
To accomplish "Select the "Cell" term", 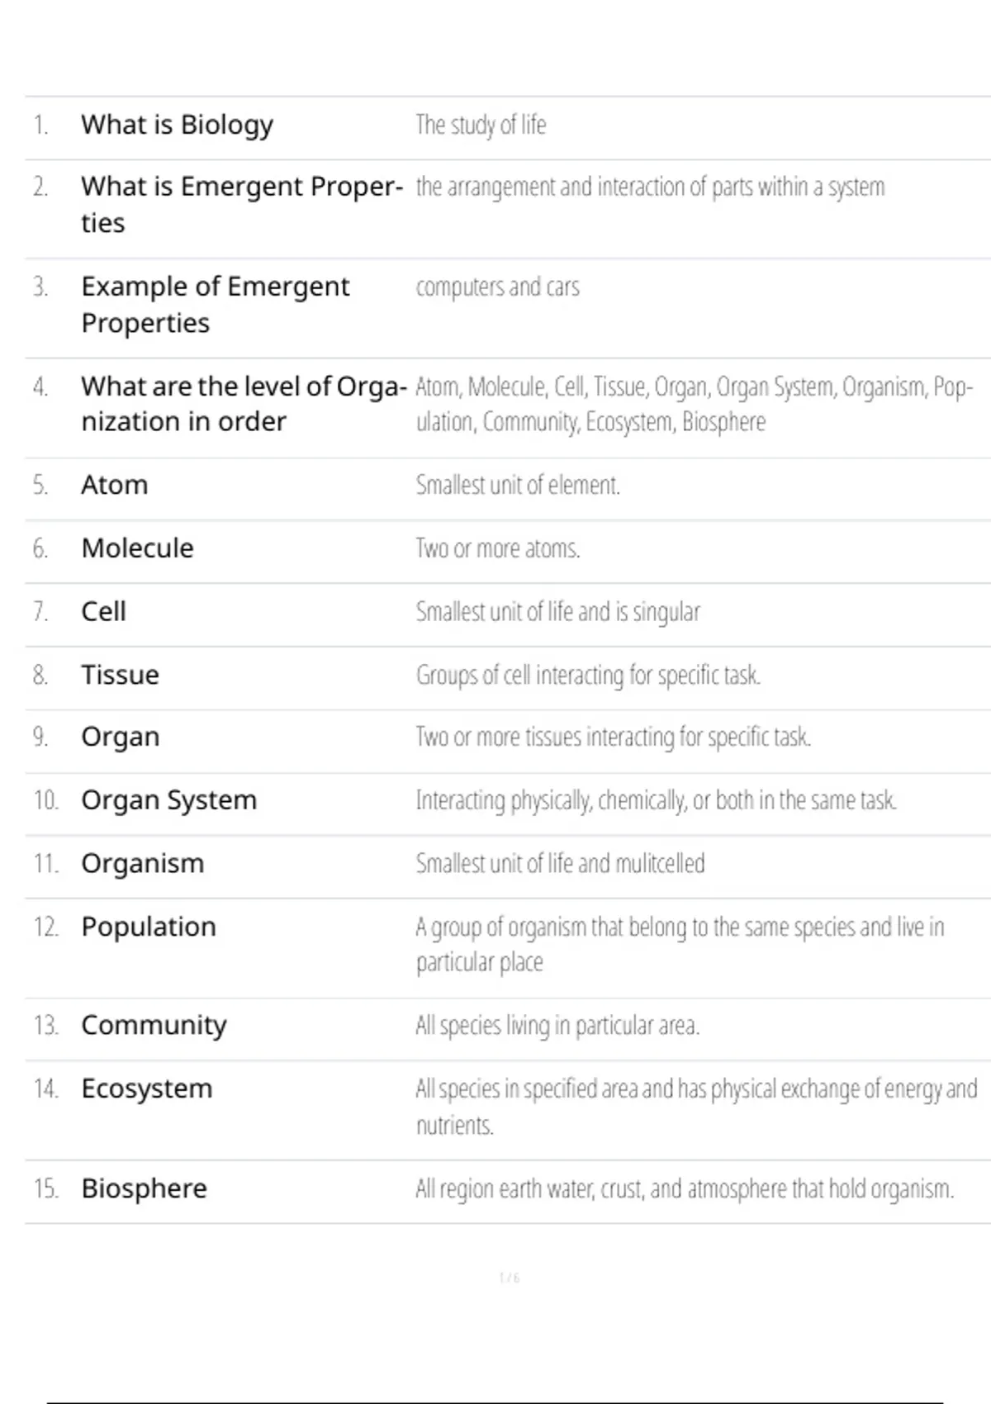I will (103, 612).
